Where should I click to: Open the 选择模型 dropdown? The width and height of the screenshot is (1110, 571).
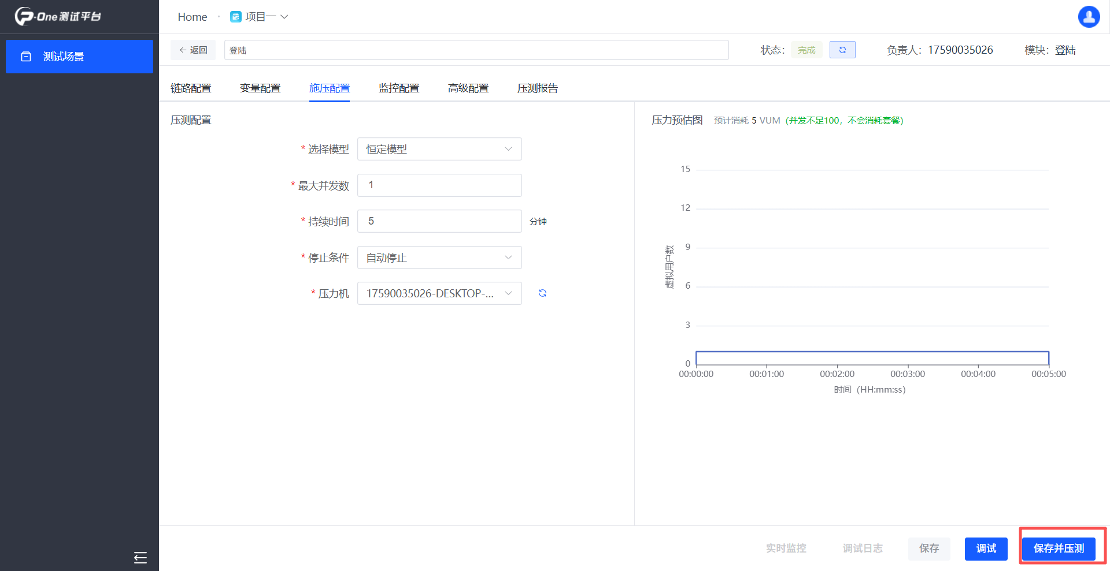pyautogui.click(x=439, y=149)
